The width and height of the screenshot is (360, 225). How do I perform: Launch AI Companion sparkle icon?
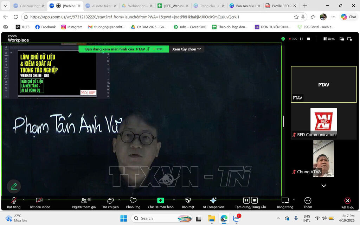click(213, 200)
